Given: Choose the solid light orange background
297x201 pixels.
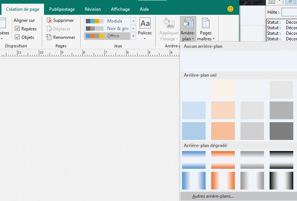Looking at the screenshot, I should click(x=223, y=110).
